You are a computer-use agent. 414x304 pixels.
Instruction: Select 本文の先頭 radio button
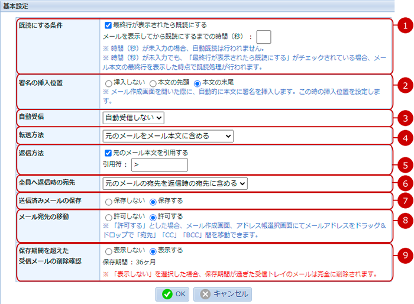pyautogui.click(x=153, y=84)
